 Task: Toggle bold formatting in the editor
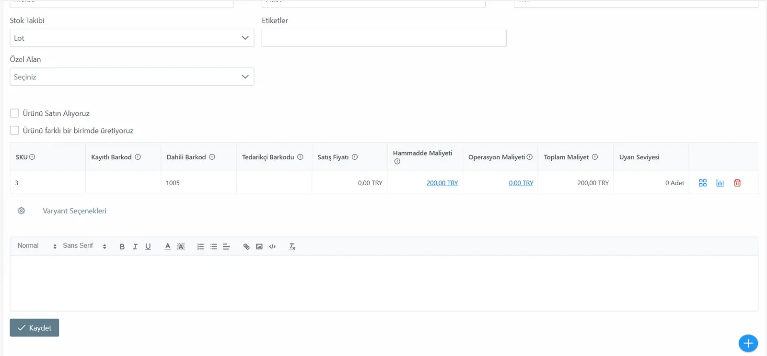click(x=122, y=246)
